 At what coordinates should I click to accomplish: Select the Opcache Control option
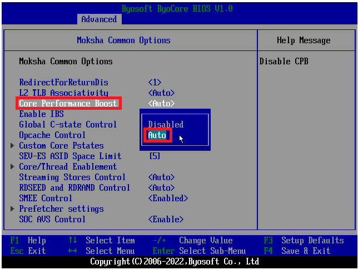[x=52, y=135]
